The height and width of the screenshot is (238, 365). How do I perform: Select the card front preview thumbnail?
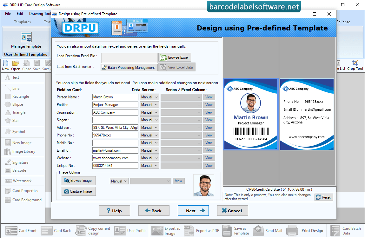coord(251,114)
